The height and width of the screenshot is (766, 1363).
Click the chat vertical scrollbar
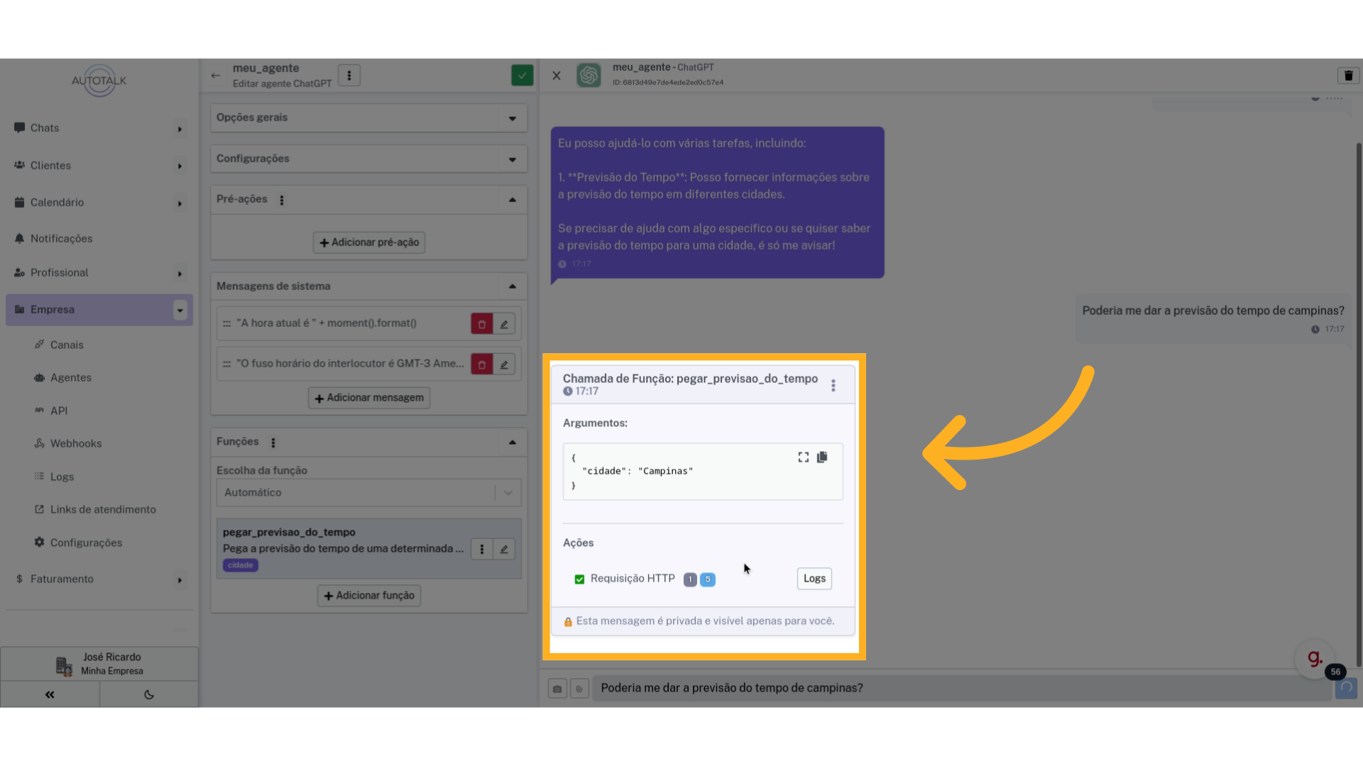(1359, 404)
